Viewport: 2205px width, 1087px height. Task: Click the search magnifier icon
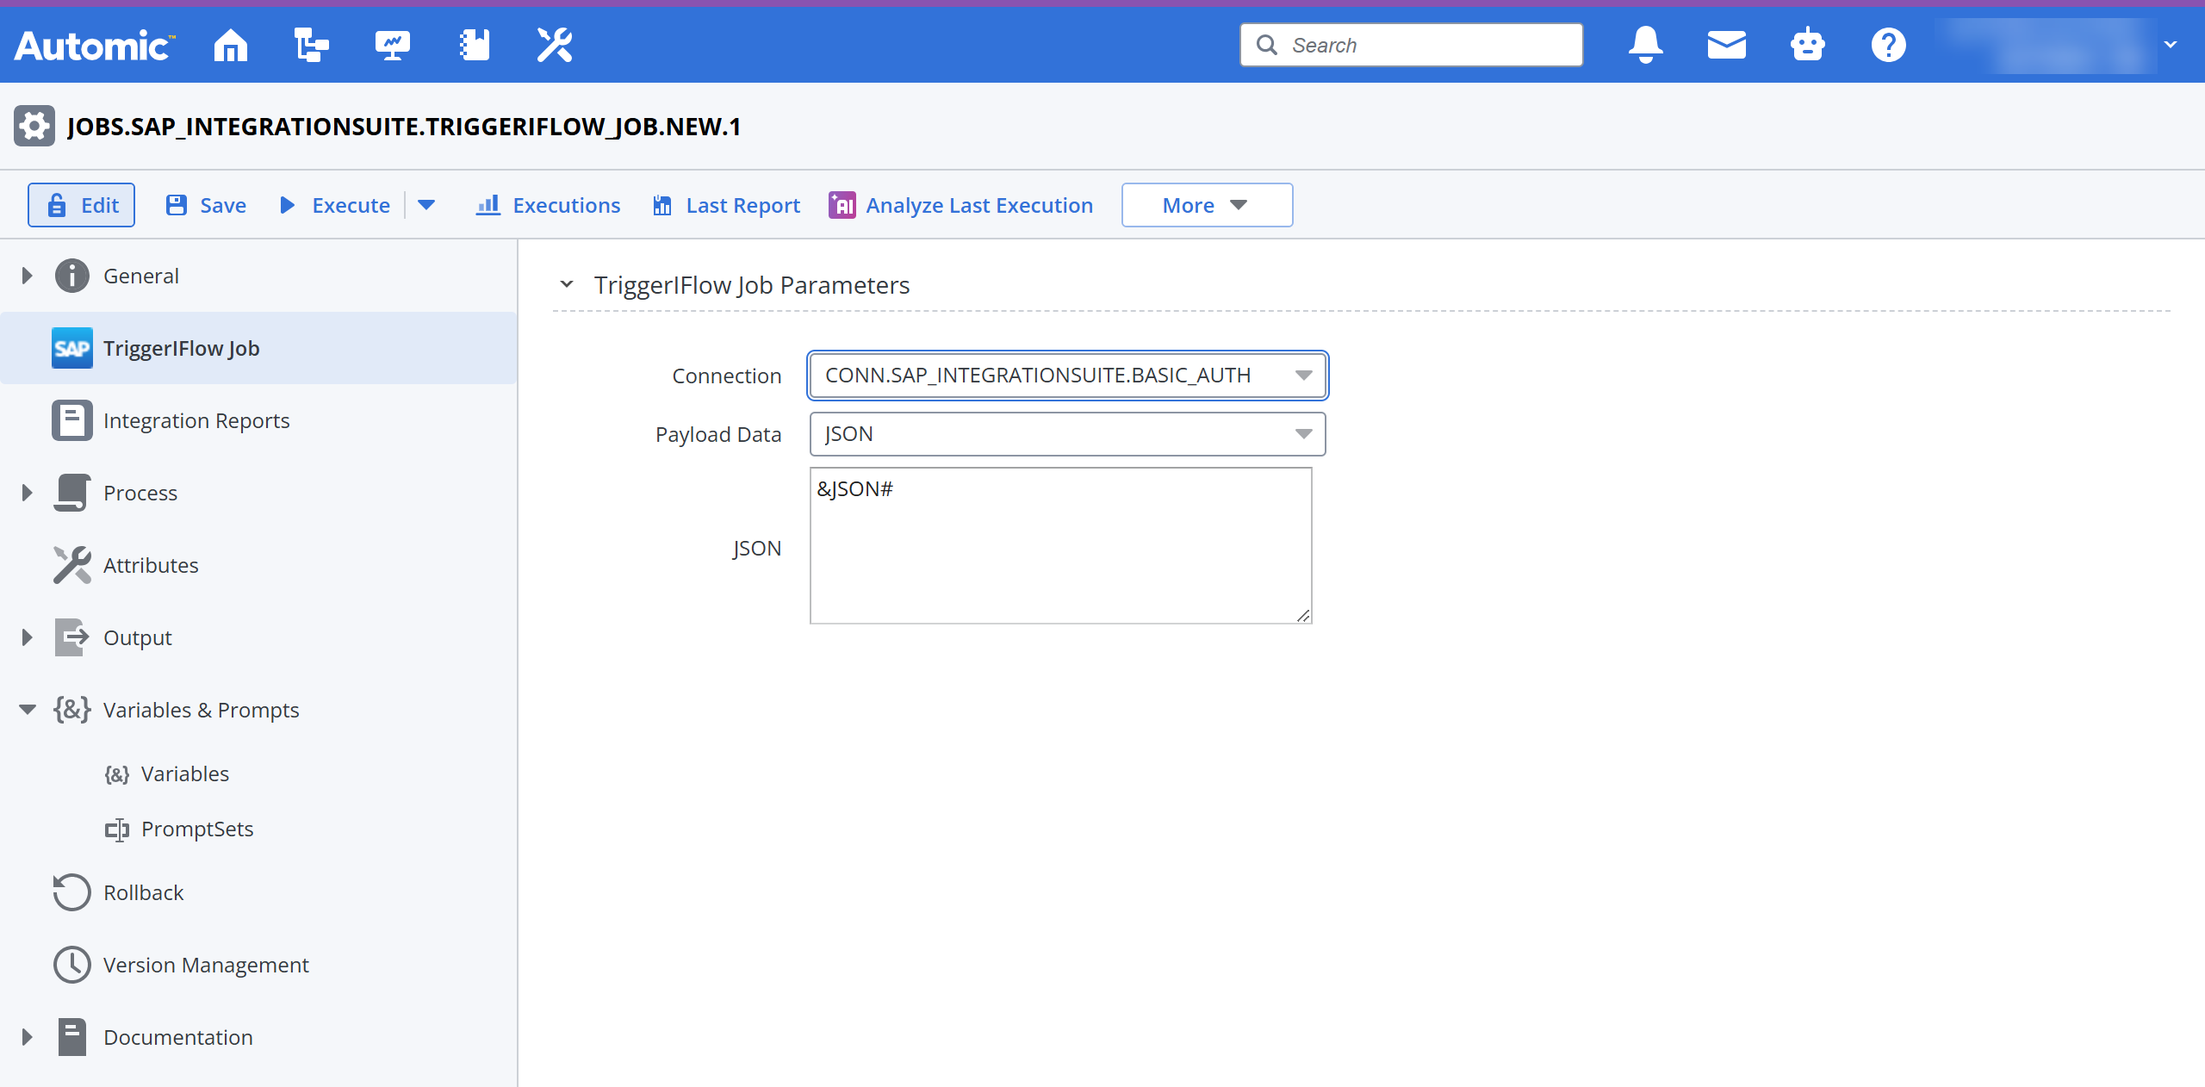[x=1266, y=45]
